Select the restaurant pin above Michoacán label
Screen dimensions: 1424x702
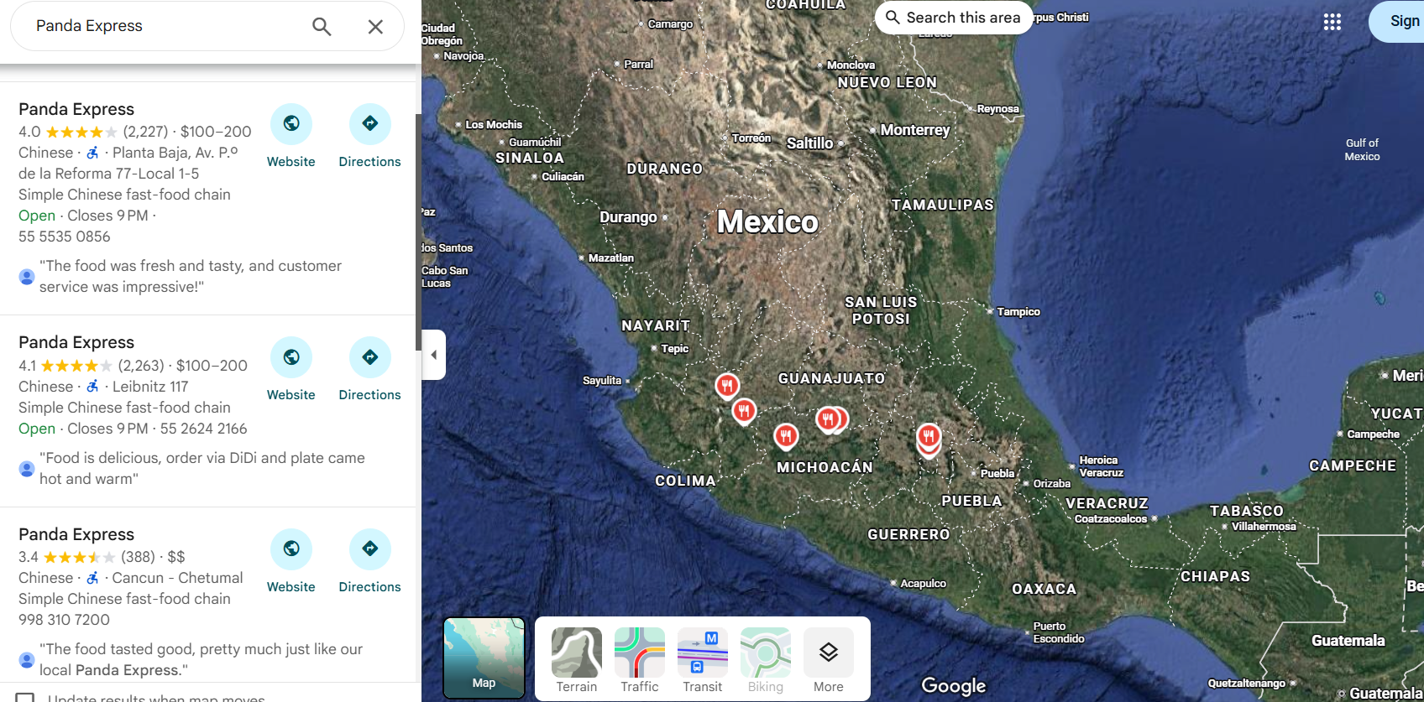786,436
